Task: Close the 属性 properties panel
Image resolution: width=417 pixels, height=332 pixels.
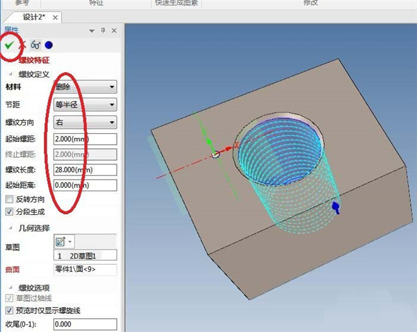Action: tap(113, 30)
